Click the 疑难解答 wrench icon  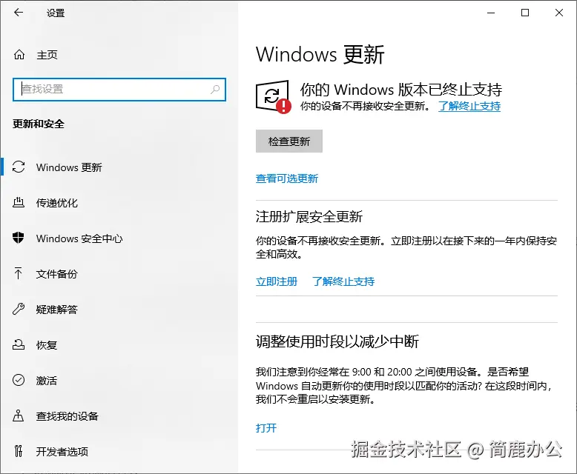click(19, 309)
